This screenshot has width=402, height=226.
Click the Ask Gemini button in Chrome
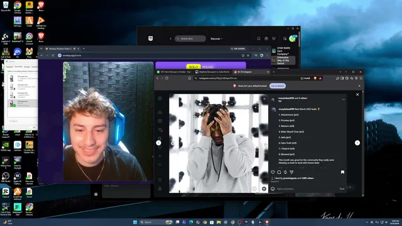pos(238,49)
